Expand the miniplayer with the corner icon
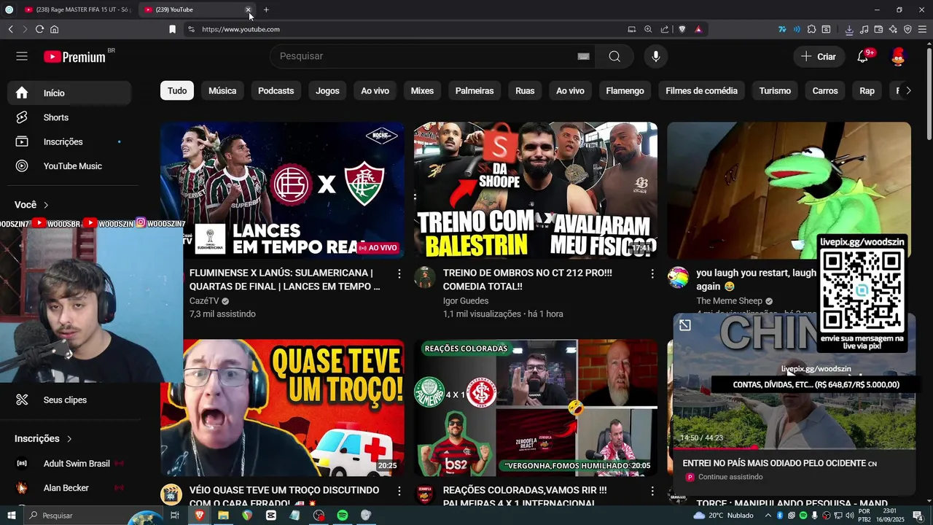933x525 pixels. [685, 325]
